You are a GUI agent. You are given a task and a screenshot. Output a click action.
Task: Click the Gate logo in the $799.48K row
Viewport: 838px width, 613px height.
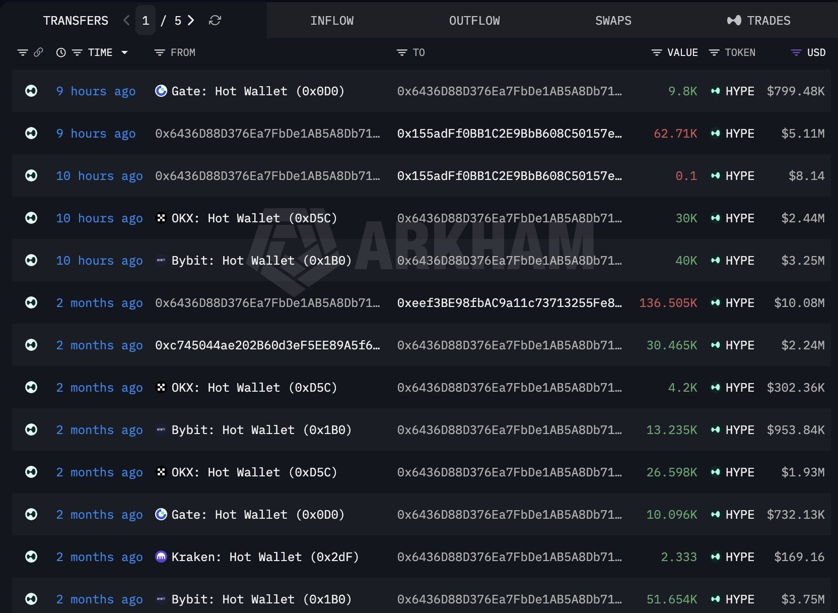pos(161,91)
